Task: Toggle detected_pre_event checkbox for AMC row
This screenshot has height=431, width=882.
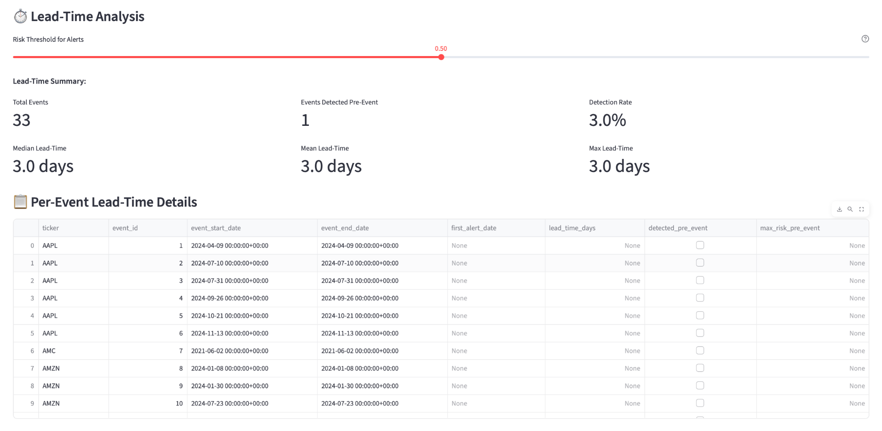Action: click(x=700, y=350)
